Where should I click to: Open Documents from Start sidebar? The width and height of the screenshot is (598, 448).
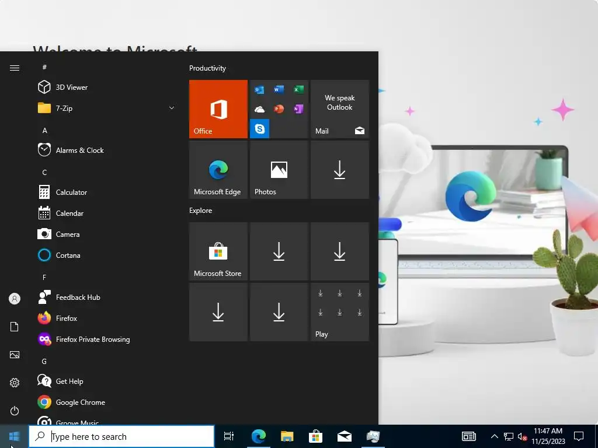click(x=15, y=327)
